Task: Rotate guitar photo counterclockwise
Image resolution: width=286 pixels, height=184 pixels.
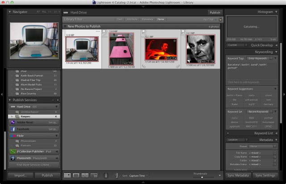Action: [x=144, y=67]
